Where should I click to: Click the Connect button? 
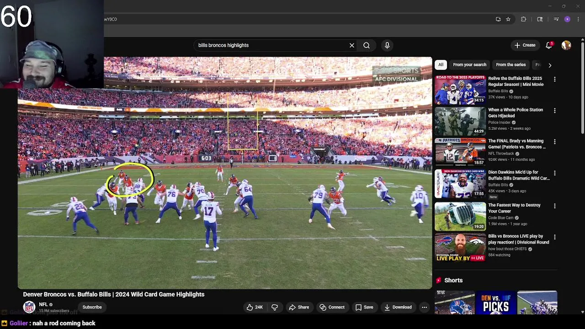click(x=332, y=307)
